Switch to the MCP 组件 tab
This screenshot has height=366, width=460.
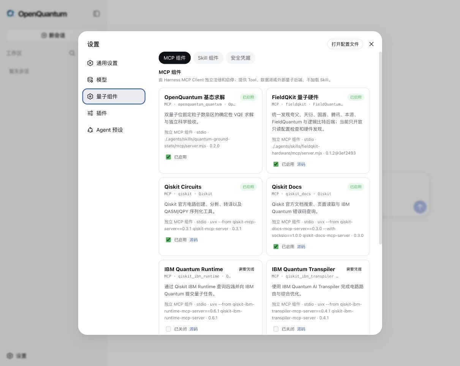point(175,58)
